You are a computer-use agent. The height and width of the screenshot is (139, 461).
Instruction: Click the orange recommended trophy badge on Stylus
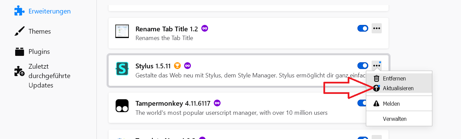(177, 66)
